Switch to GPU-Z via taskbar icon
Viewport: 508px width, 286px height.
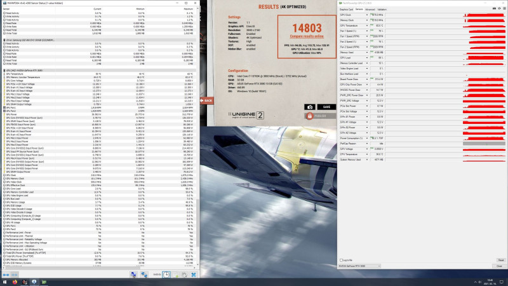tap(44, 282)
